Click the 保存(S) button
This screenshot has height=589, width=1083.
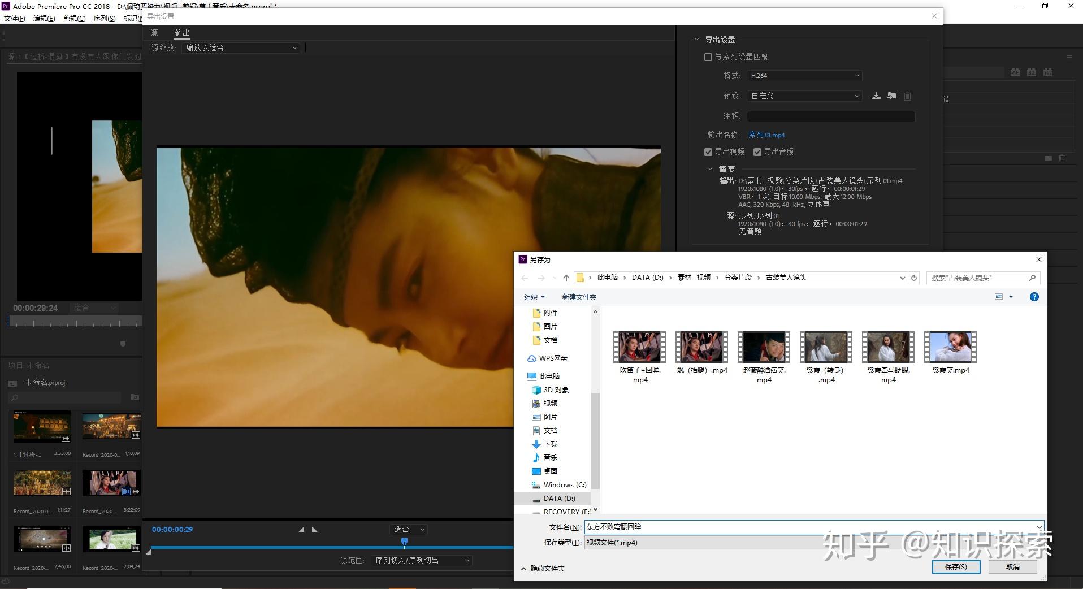[x=956, y=567]
